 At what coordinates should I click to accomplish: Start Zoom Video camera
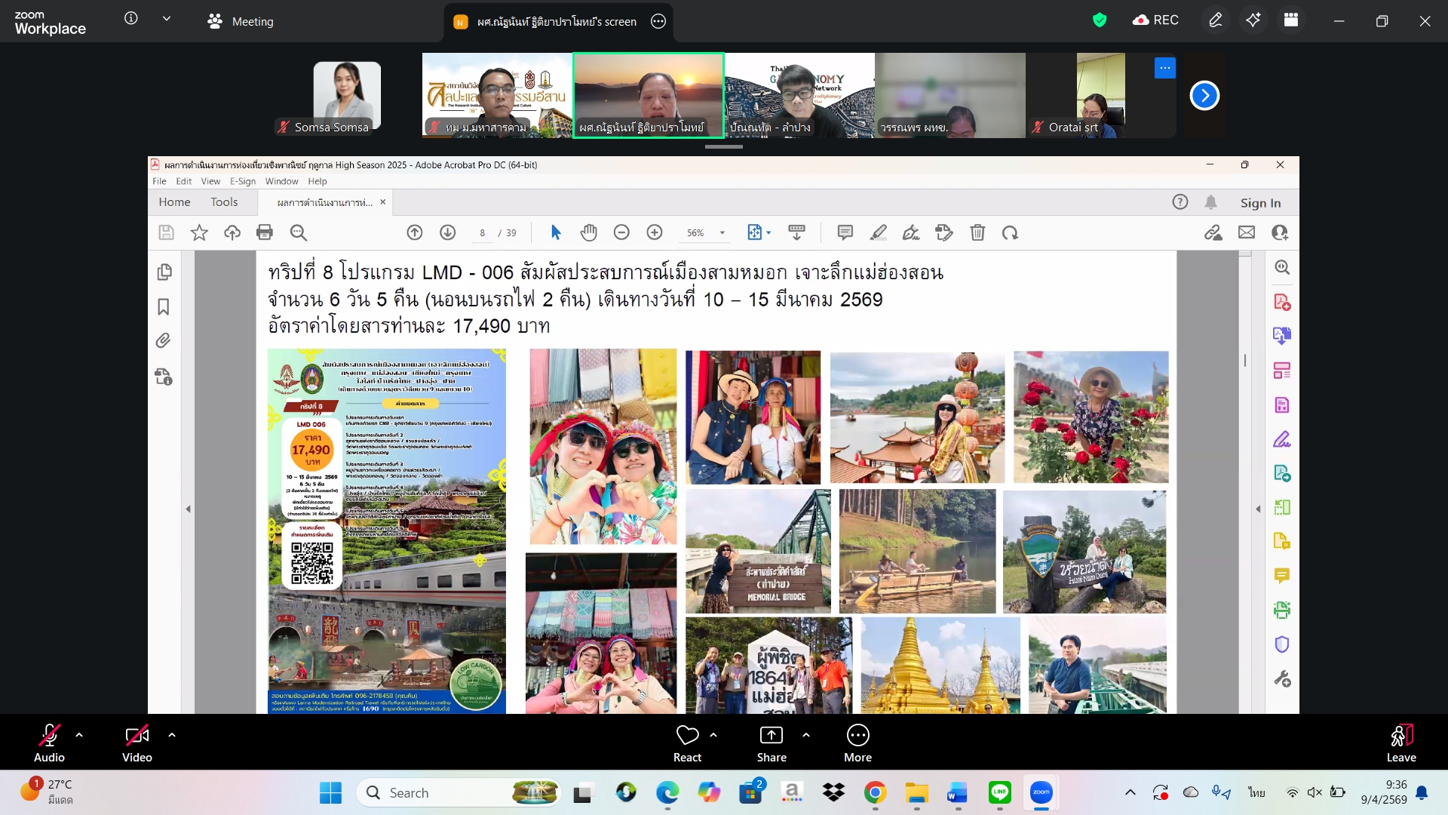click(137, 736)
